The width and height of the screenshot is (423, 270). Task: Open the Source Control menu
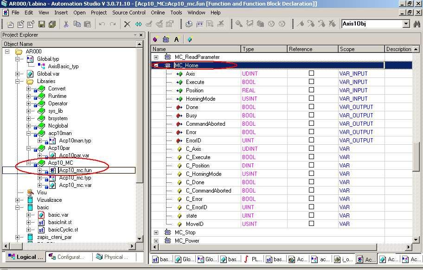point(128,13)
